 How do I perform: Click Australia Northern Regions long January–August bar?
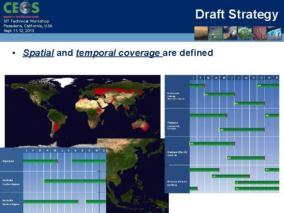51,202
